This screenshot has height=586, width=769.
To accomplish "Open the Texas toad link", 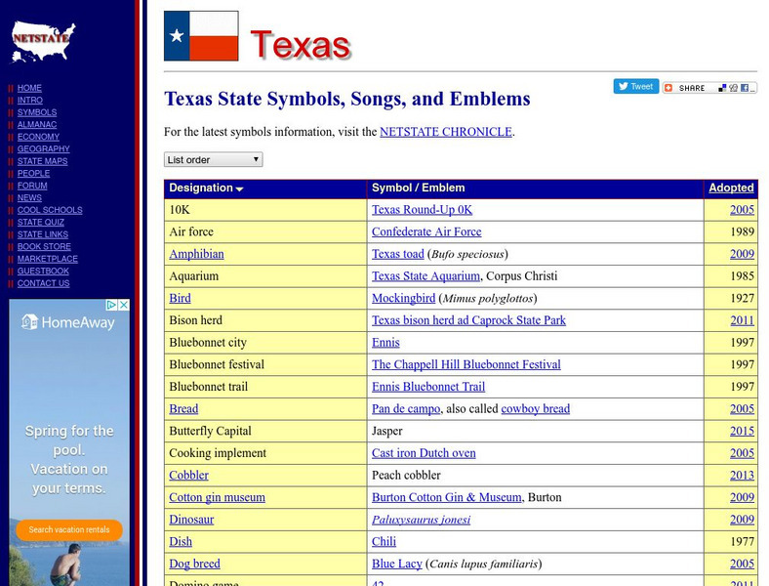I will pos(398,254).
